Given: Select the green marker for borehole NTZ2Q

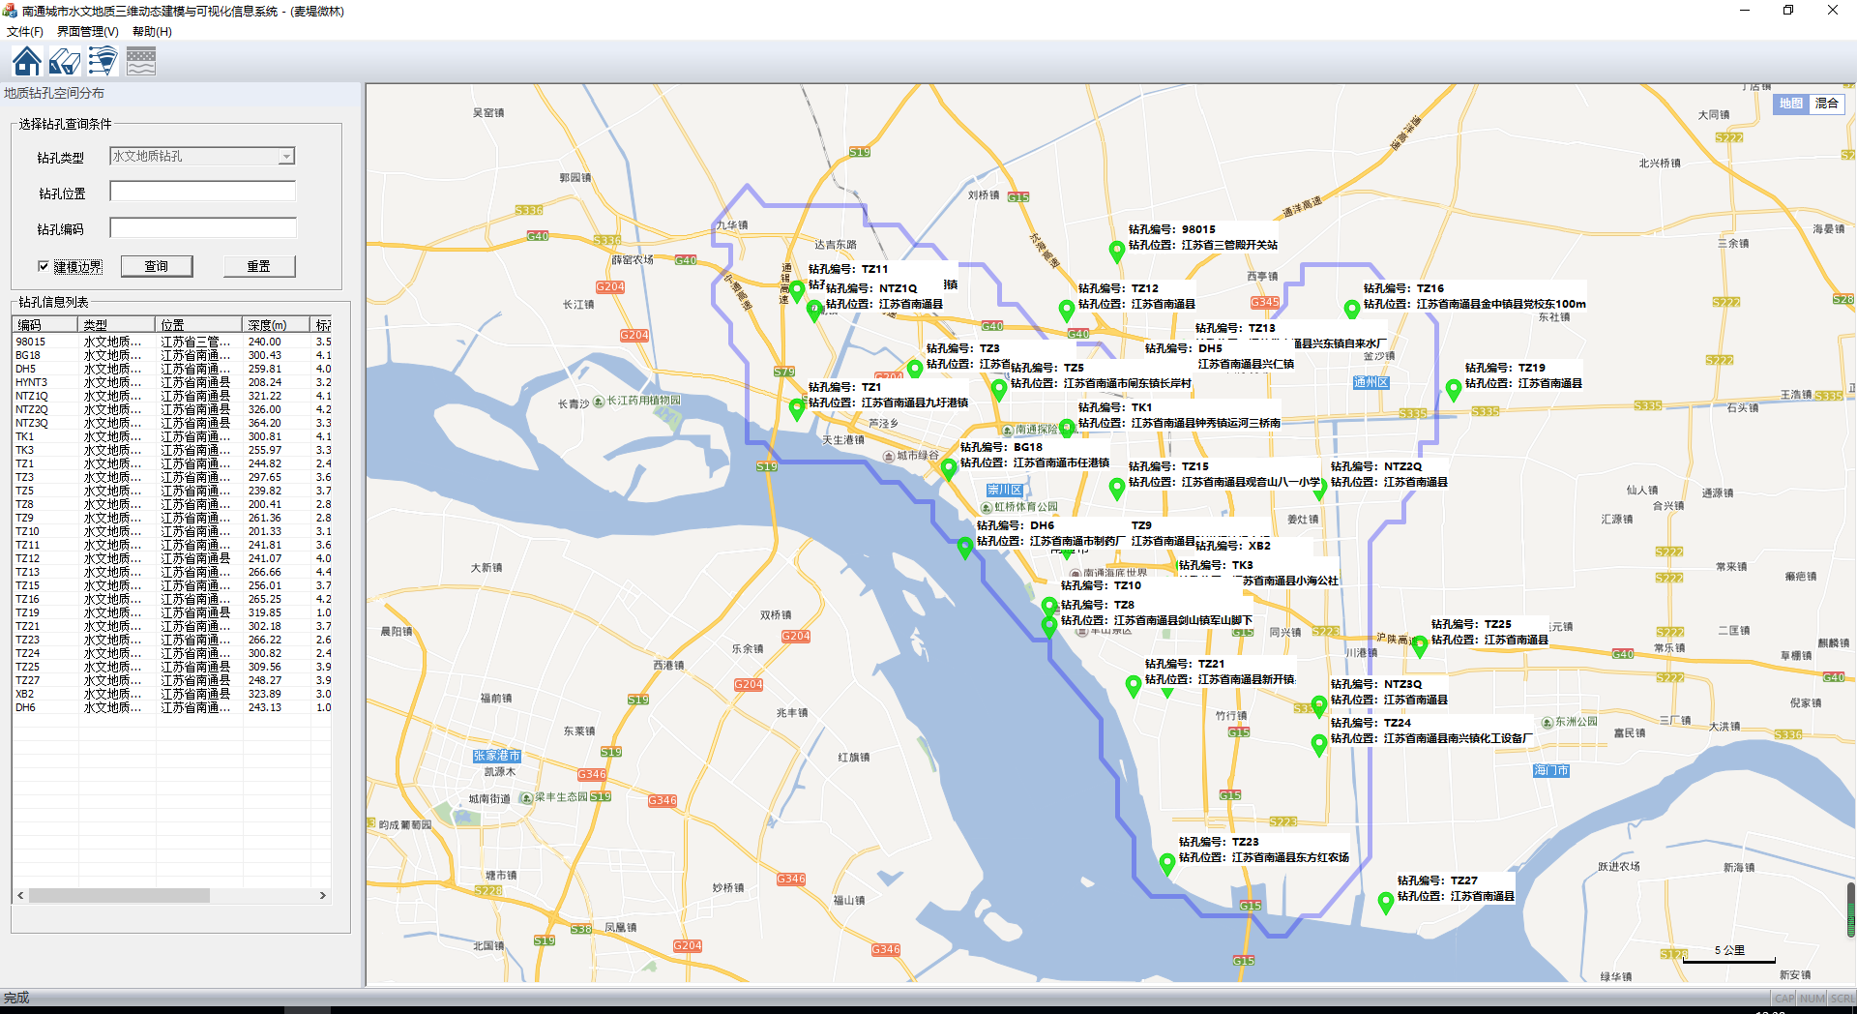Looking at the screenshot, I should pyautogui.click(x=1319, y=490).
